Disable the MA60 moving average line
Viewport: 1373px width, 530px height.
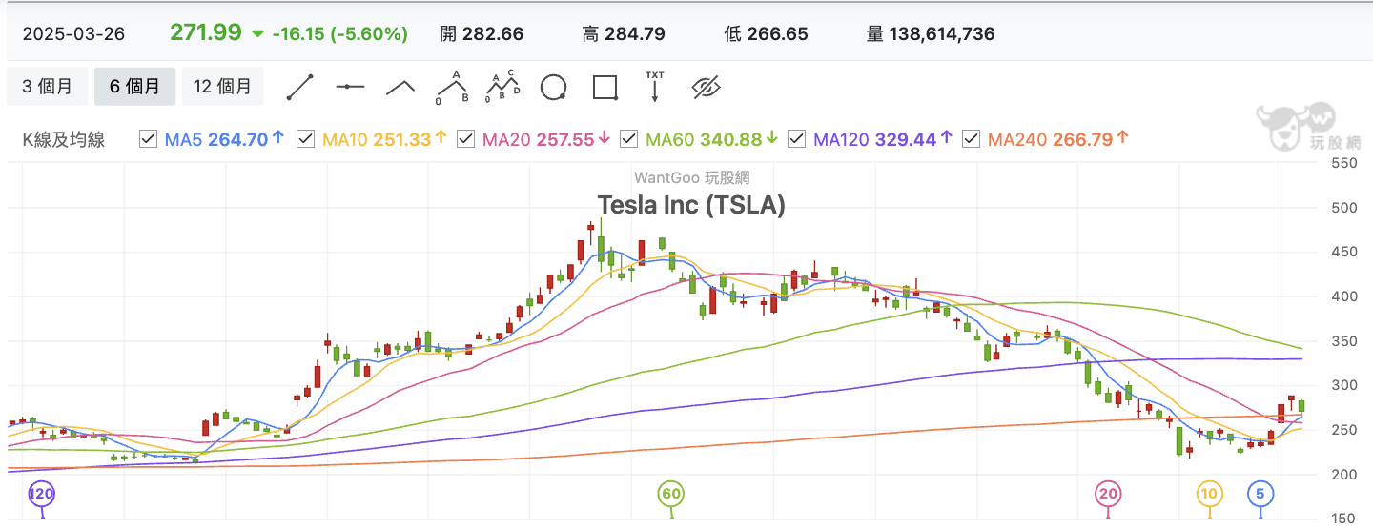pos(628,139)
